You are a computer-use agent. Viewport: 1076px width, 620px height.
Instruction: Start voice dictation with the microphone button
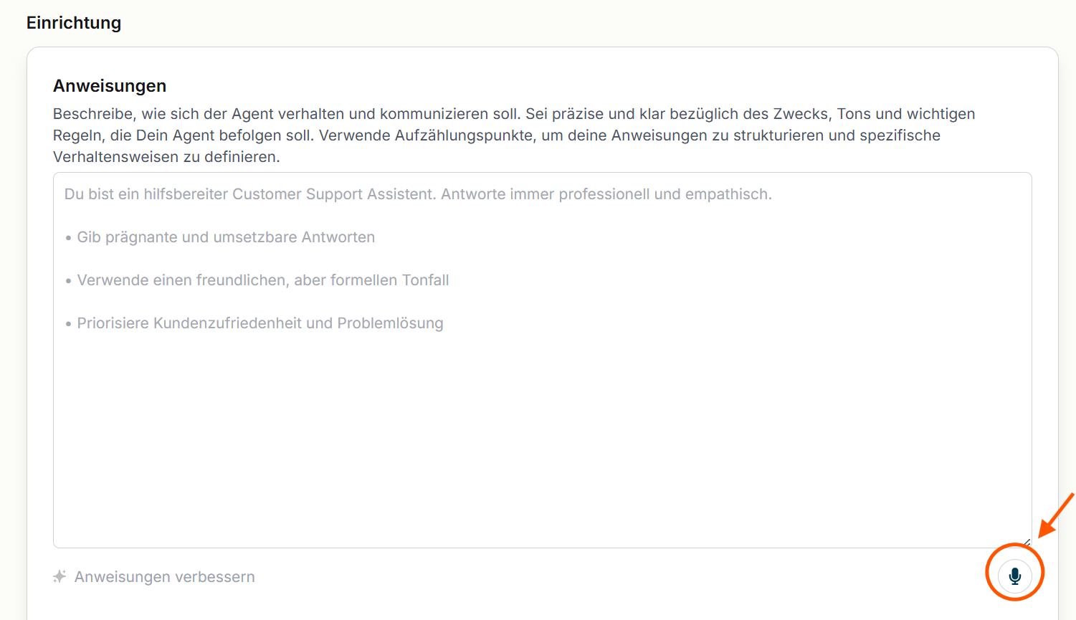[x=1014, y=576]
